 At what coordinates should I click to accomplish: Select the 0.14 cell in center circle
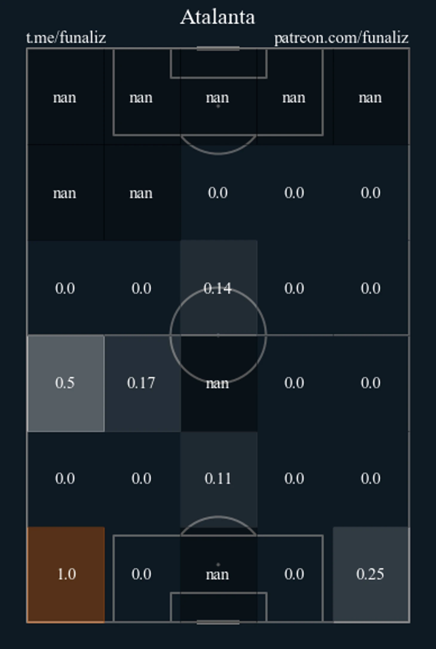pyautogui.click(x=219, y=288)
